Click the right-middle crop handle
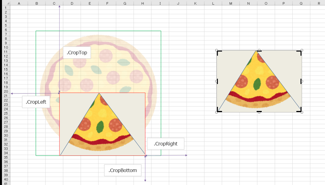Screen dimensions: 325x185 coord(301,81)
